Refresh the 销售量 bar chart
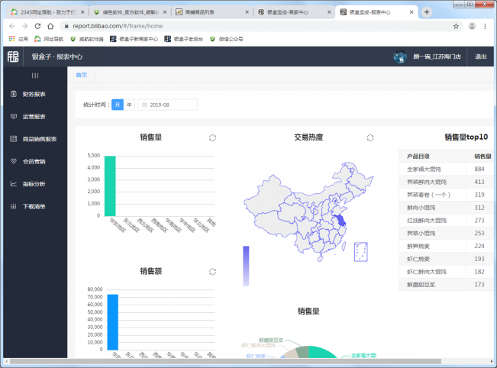This screenshot has height=368, width=497. click(x=212, y=137)
